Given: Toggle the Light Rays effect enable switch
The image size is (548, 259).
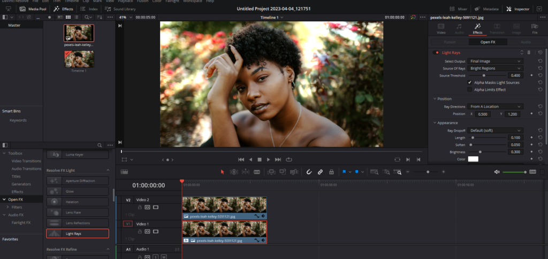Looking at the screenshot, I should point(436,52).
